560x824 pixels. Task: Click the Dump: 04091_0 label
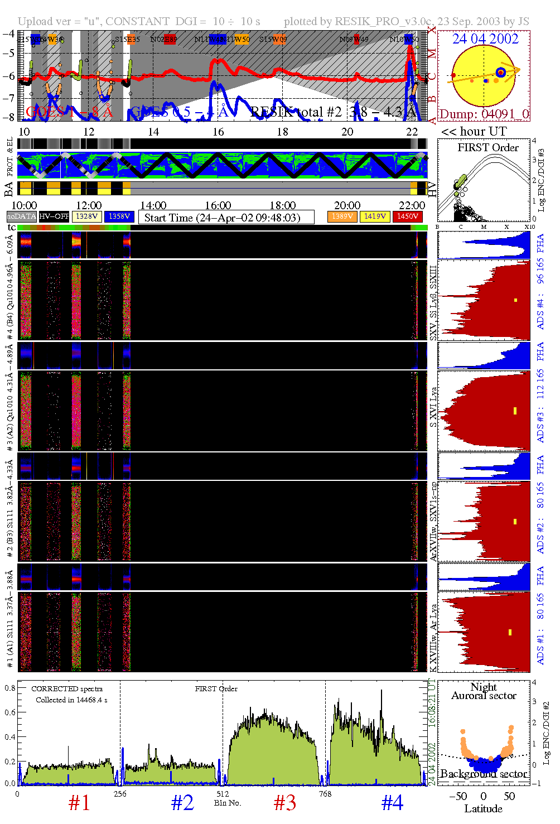pos(483,114)
